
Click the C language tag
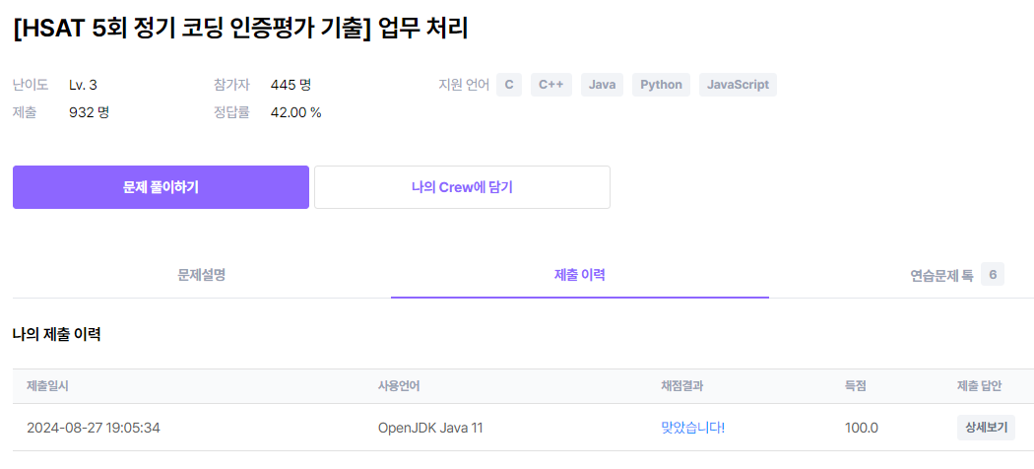(508, 85)
